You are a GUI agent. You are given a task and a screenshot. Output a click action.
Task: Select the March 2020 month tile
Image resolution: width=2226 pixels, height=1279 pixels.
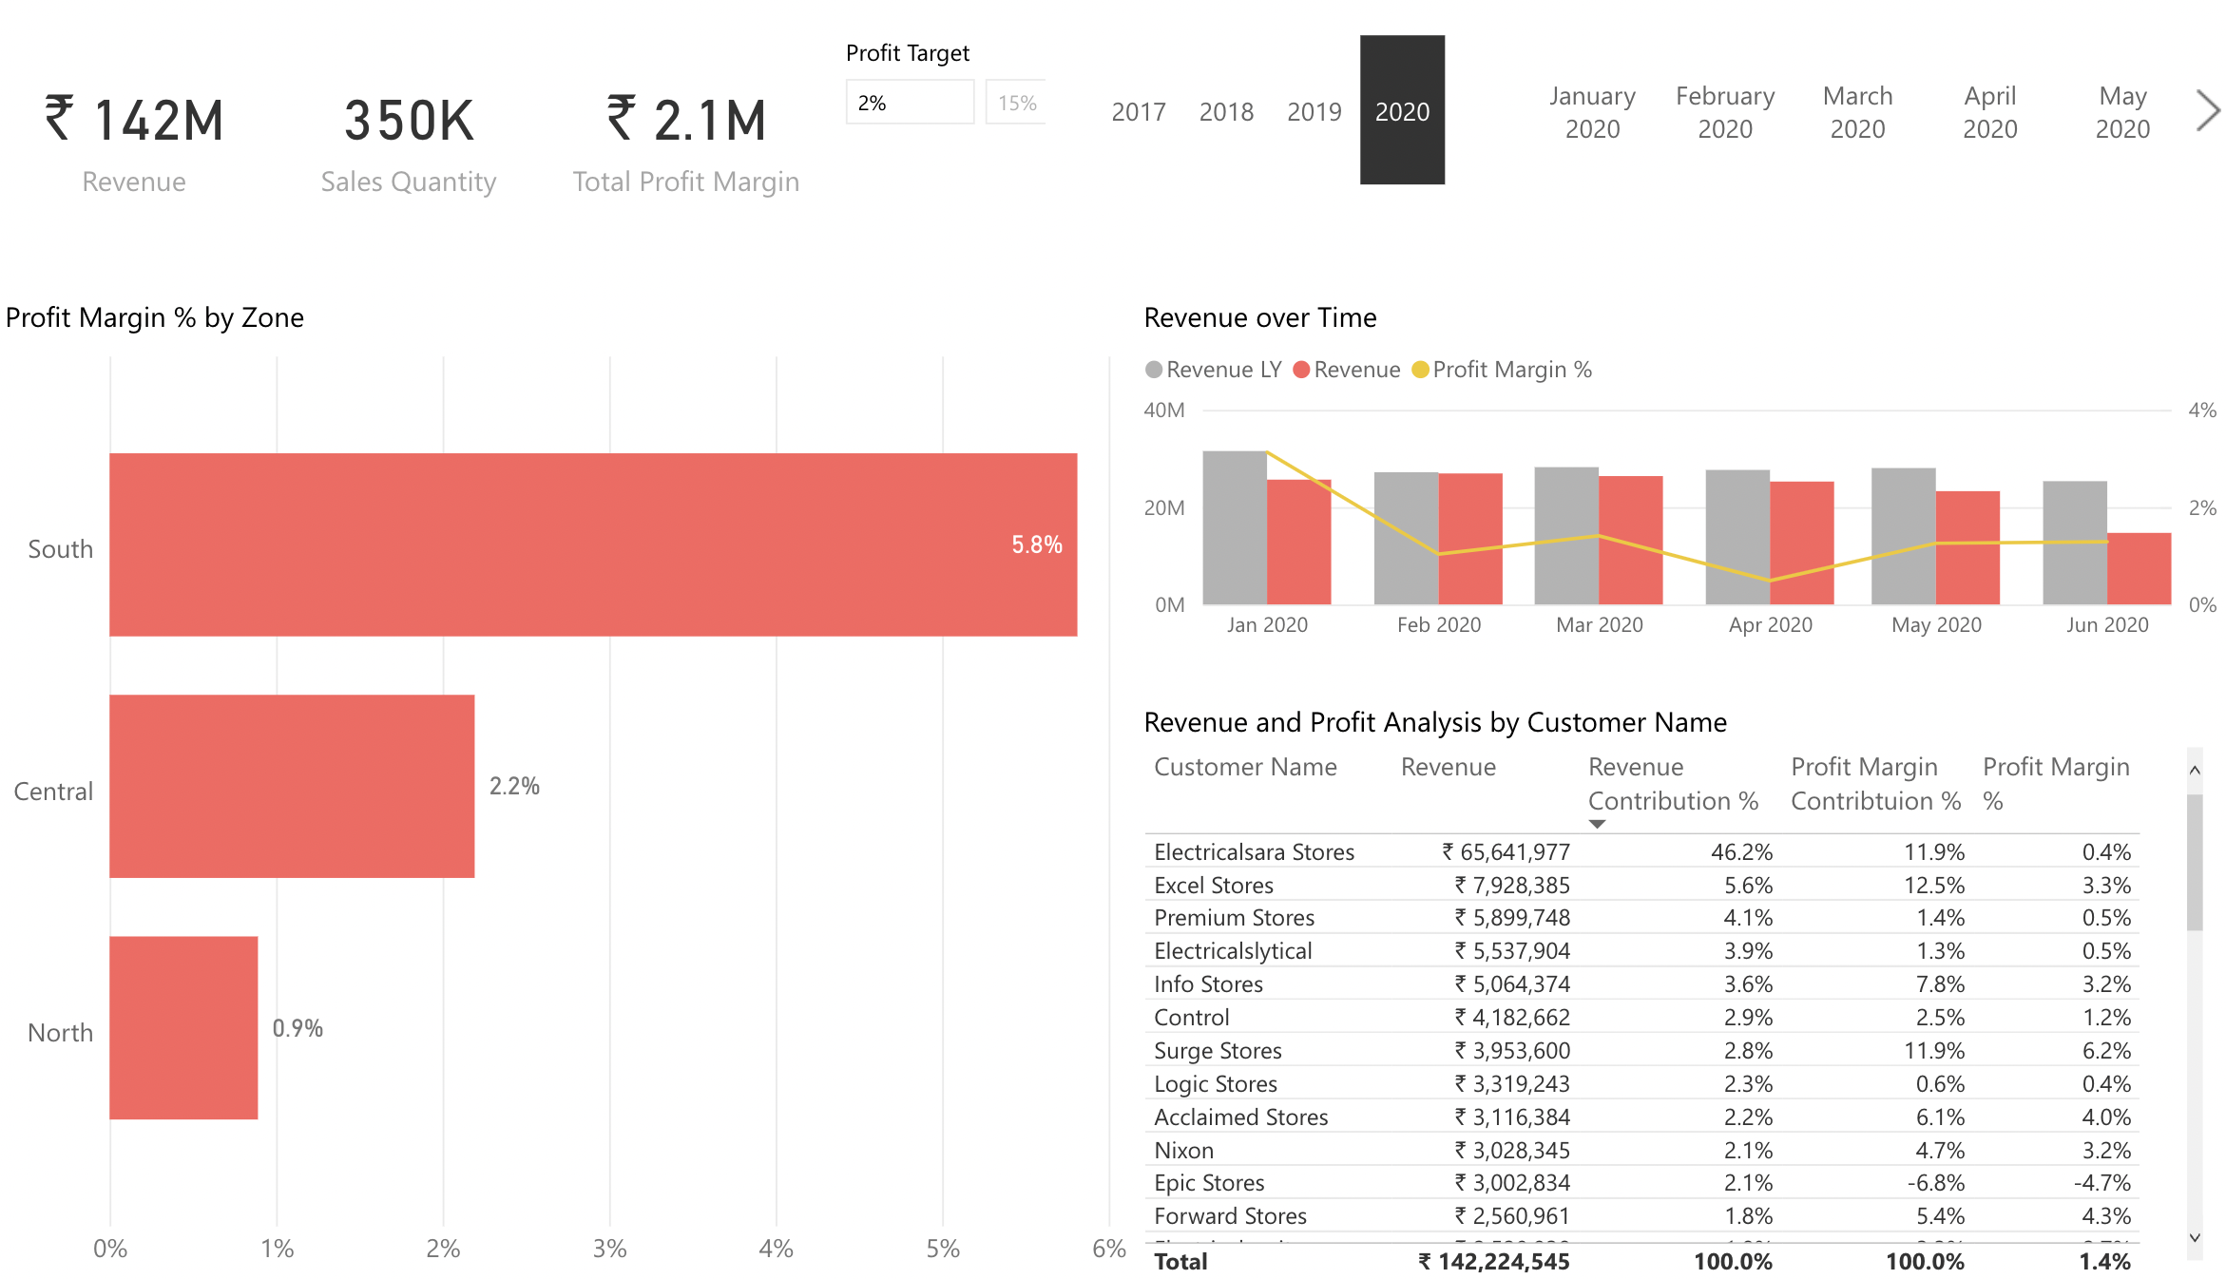tap(1857, 111)
